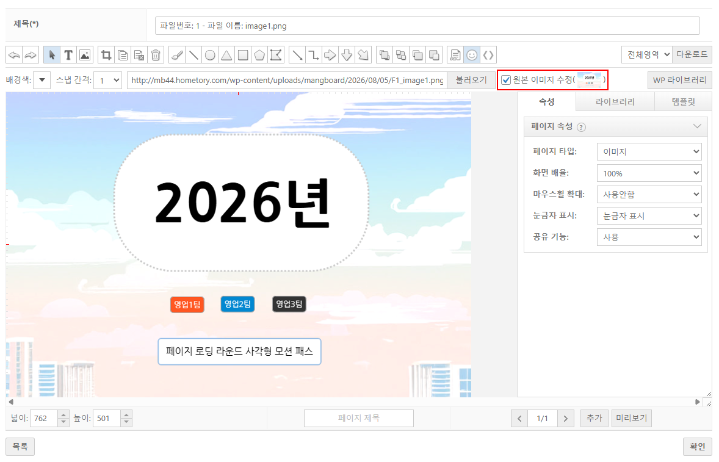The height and width of the screenshot is (462, 719).
Task: Pick the triangle shape tool
Action: [x=226, y=55]
